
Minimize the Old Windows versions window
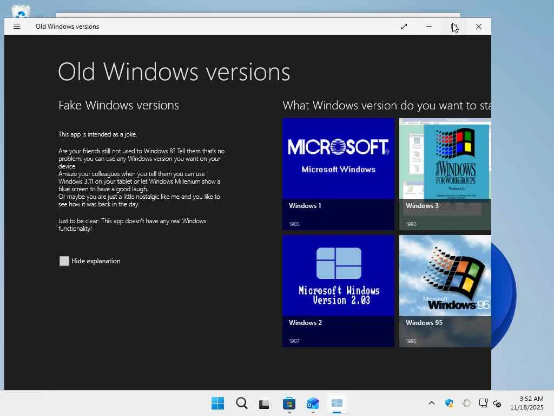[429, 27]
